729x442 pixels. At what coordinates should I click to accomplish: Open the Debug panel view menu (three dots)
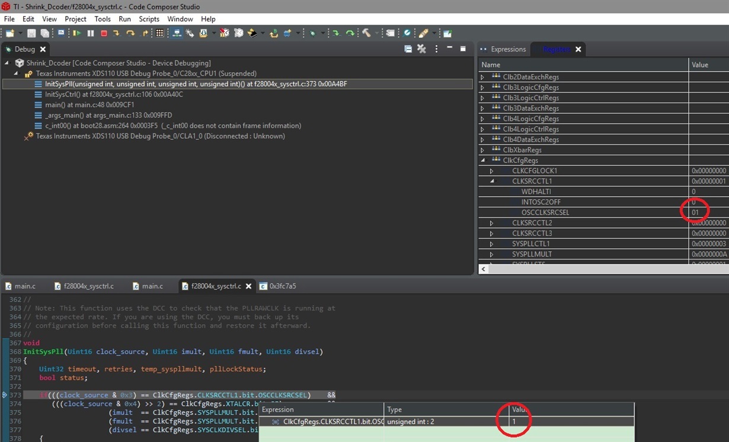coord(437,49)
